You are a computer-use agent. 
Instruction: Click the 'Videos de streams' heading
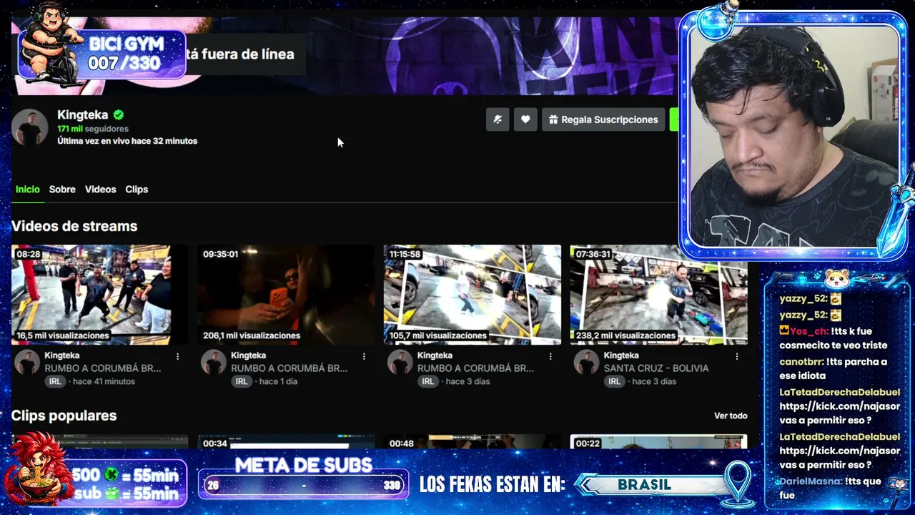click(x=74, y=226)
